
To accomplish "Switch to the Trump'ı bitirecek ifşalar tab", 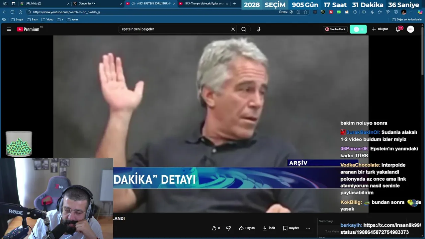I will click(x=204, y=4).
